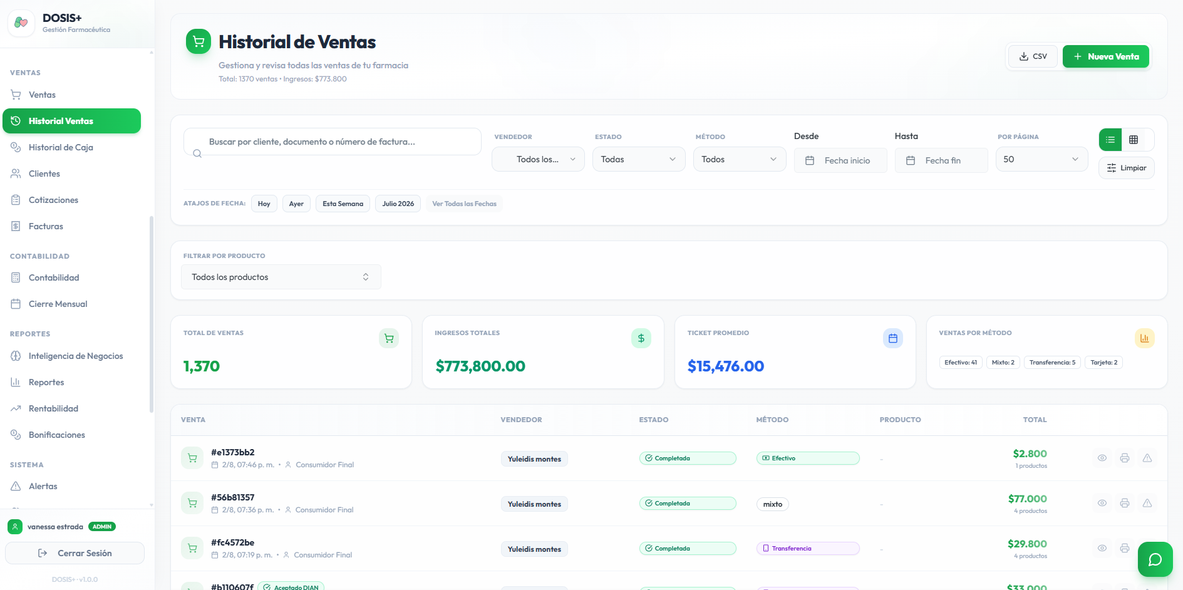
Task: Open the Por Página dropdown showing 50
Action: pyautogui.click(x=1042, y=159)
